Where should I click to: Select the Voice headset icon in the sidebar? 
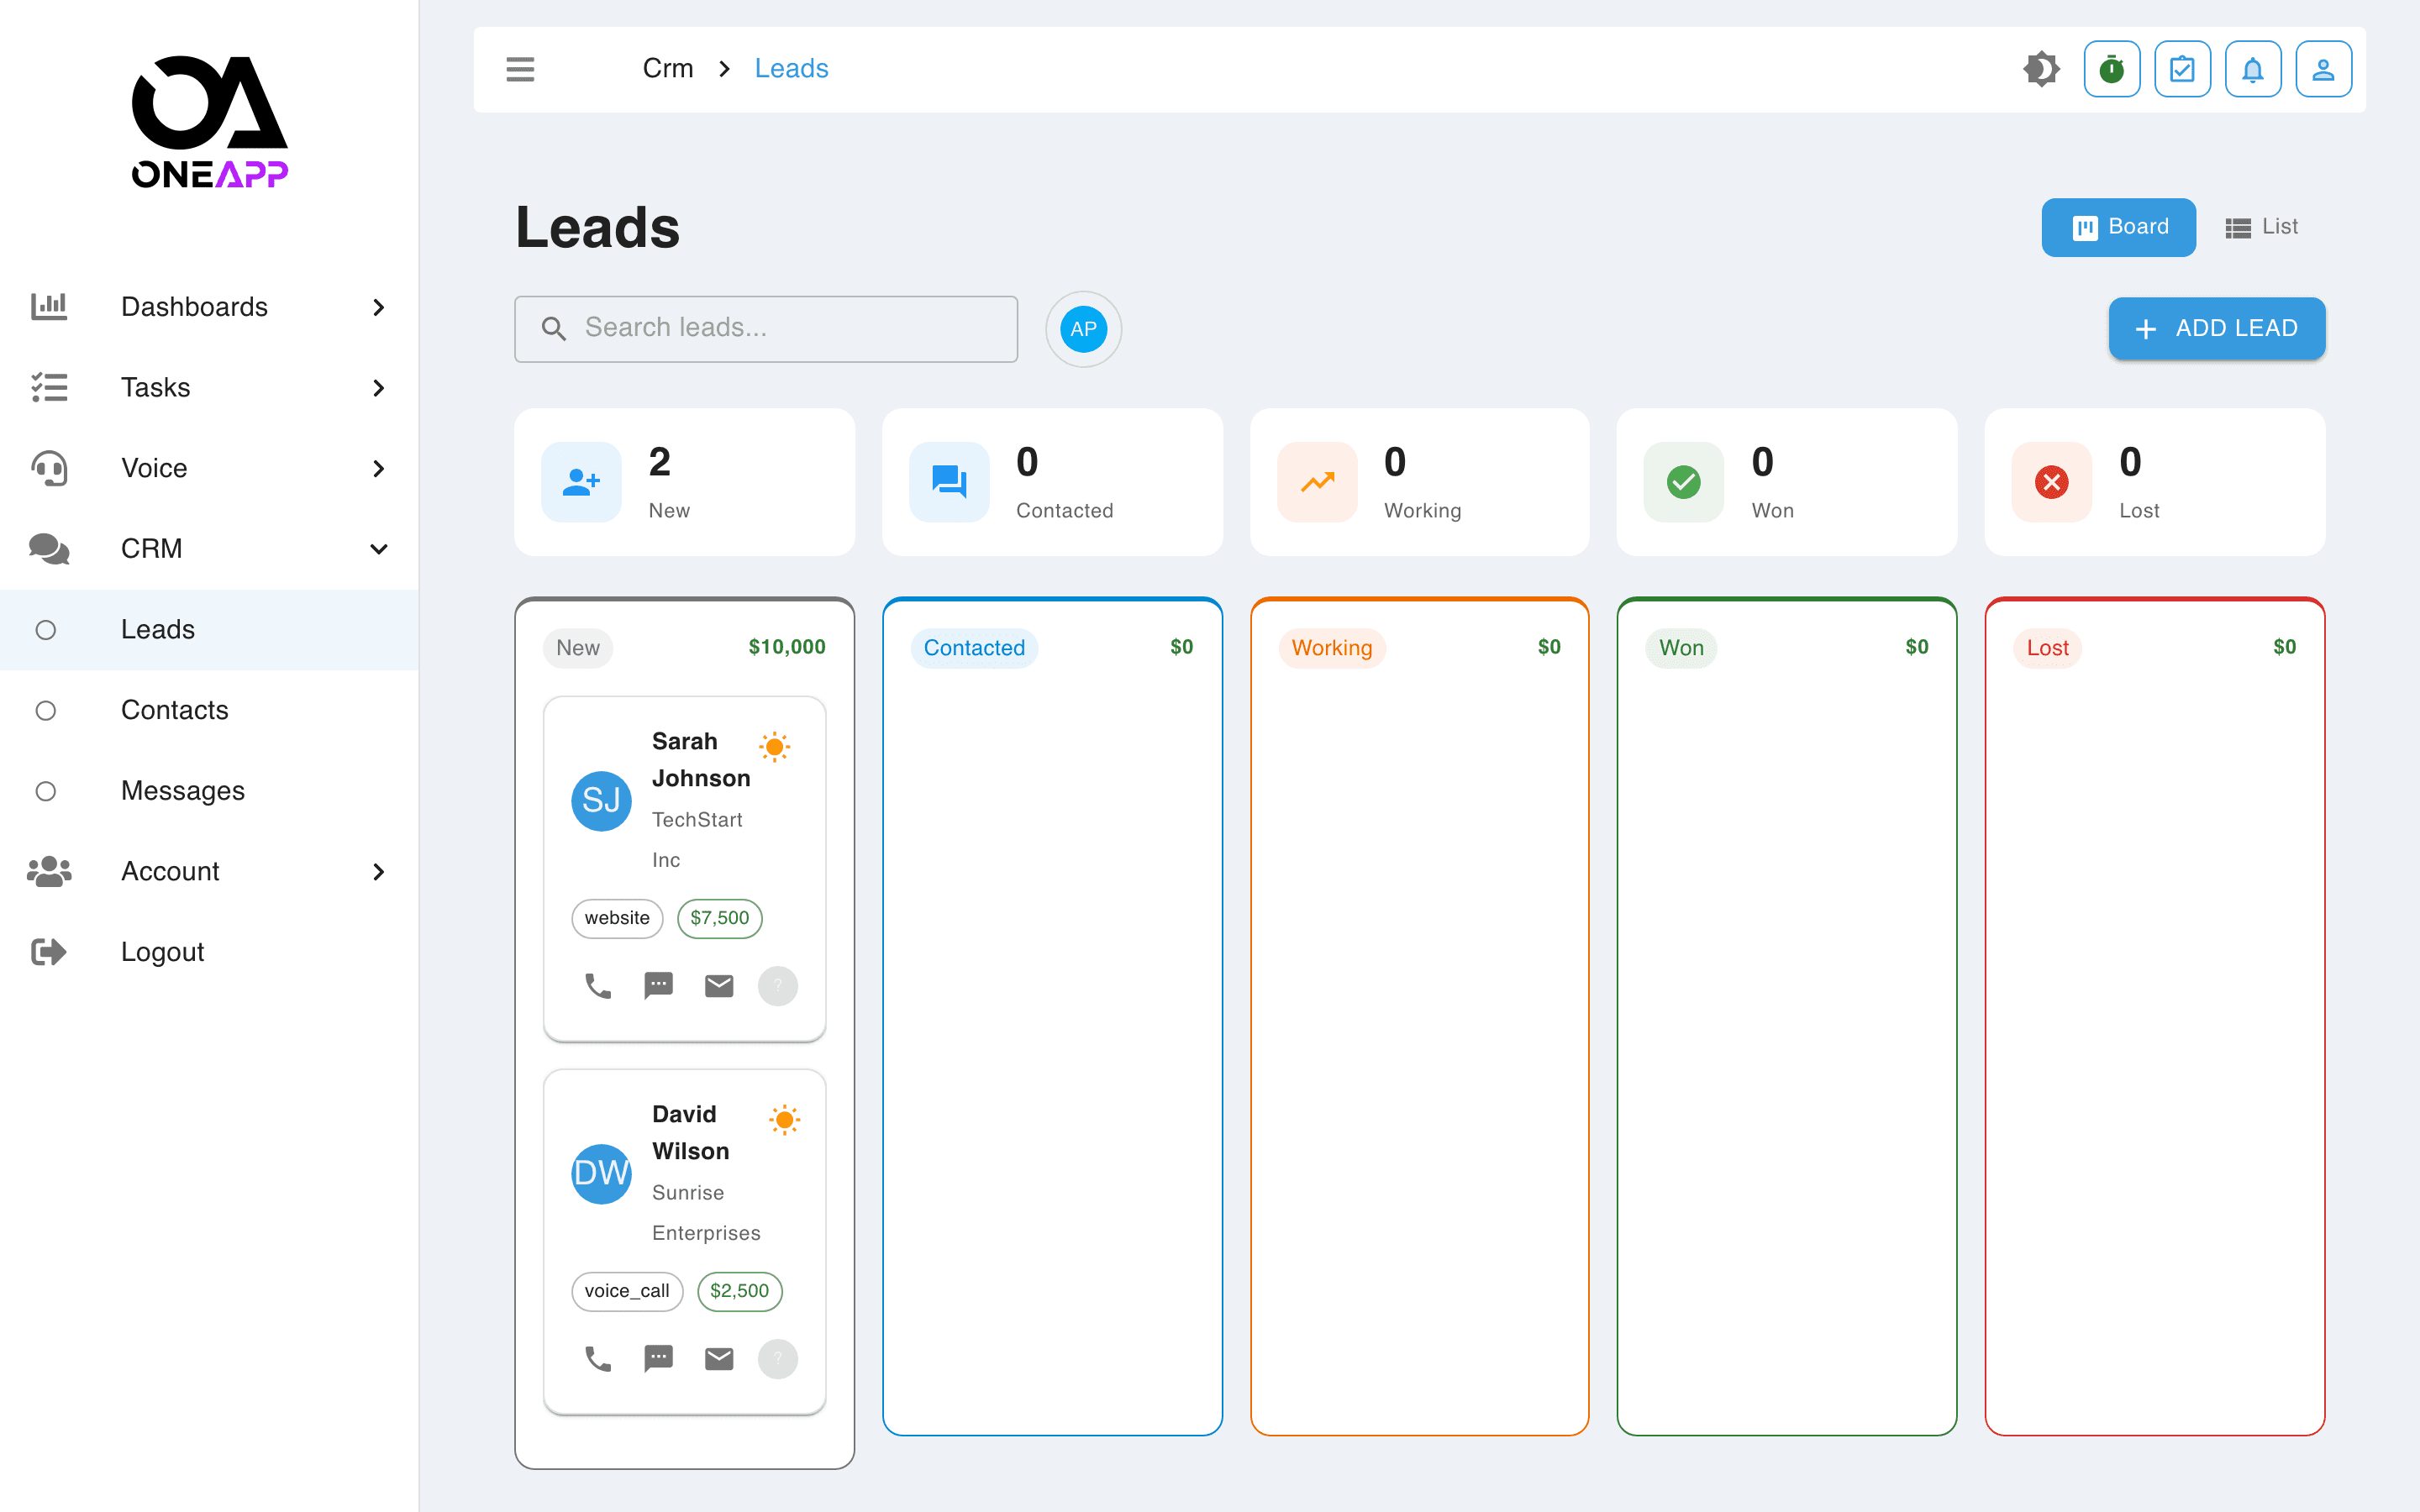[x=48, y=468]
